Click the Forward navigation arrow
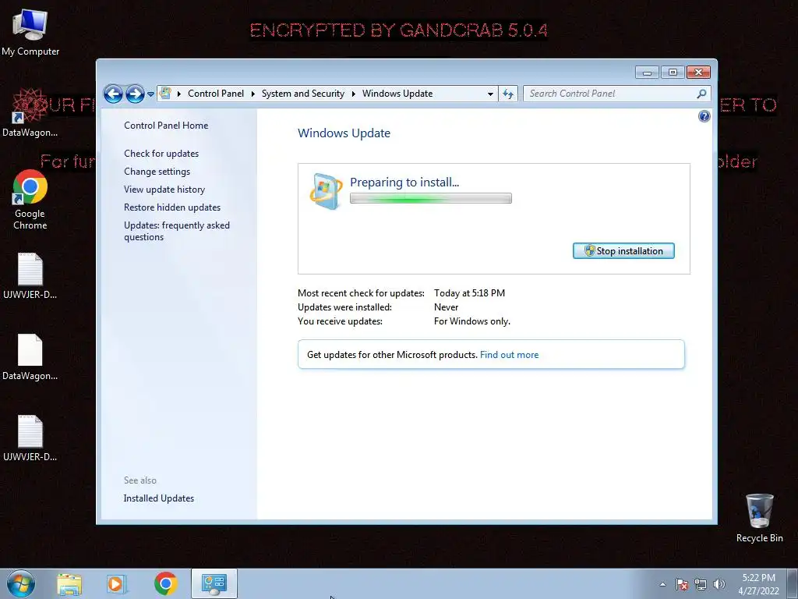The height and width of the screenshot is (599, 798). [135, 94]
